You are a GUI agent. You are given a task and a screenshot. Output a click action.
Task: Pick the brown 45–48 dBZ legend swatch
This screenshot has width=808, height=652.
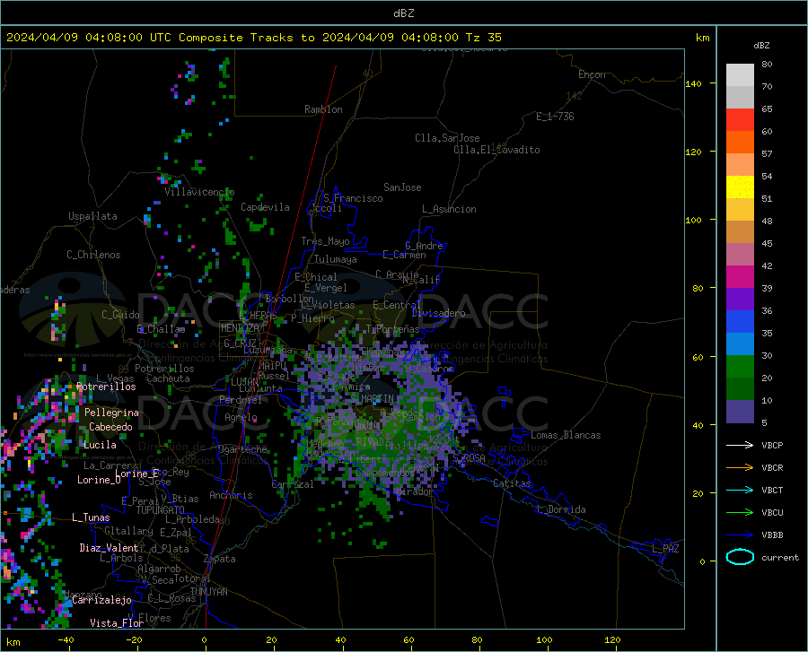740,232
